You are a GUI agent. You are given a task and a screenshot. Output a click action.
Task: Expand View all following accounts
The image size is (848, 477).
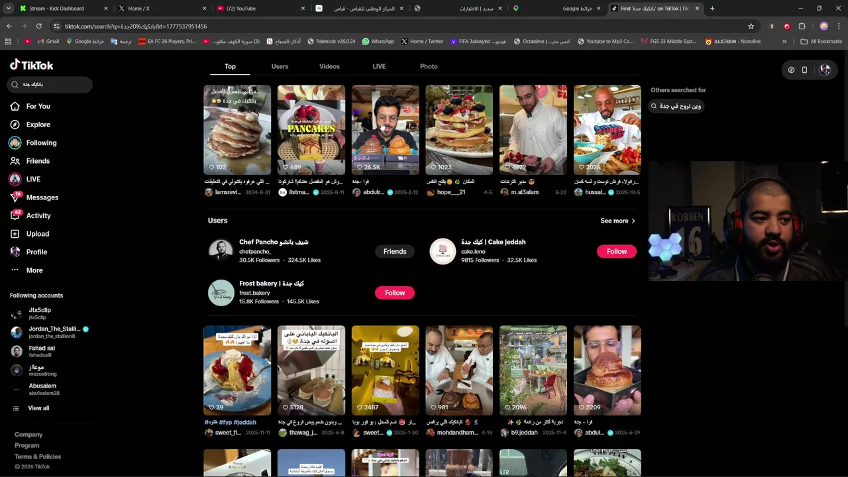31,408
